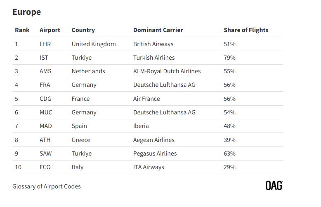Click the Share of Flights header
Viewport: 321px width, 207px height.
(x=246, y=30)
